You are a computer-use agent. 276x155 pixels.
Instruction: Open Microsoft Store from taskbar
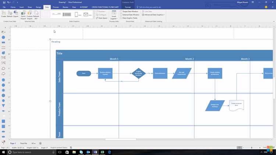point(67,152)
